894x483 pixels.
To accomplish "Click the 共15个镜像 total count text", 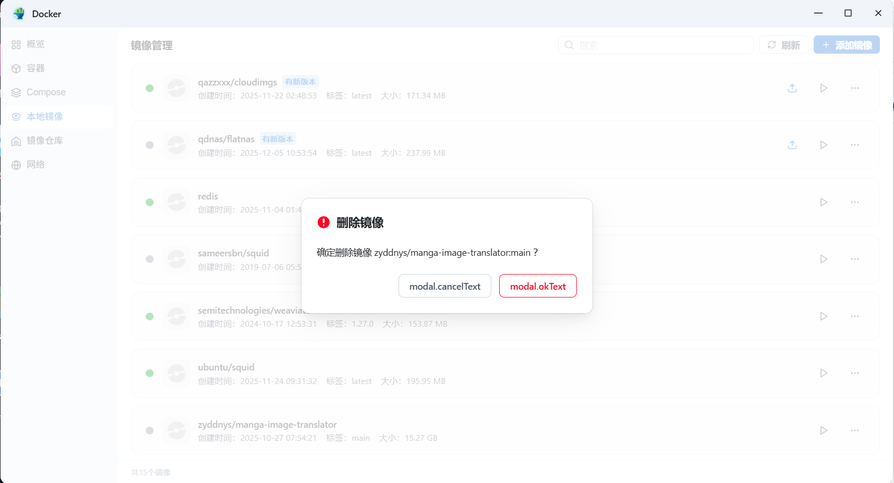I will tap(151, 473).
